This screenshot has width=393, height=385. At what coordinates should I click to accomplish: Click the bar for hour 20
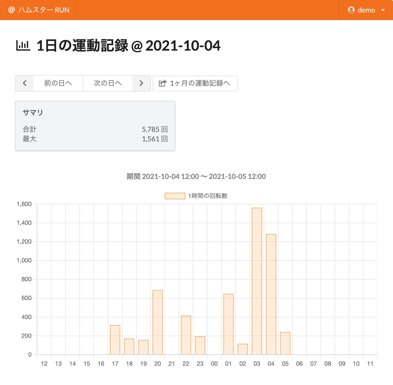click(158, 322)
